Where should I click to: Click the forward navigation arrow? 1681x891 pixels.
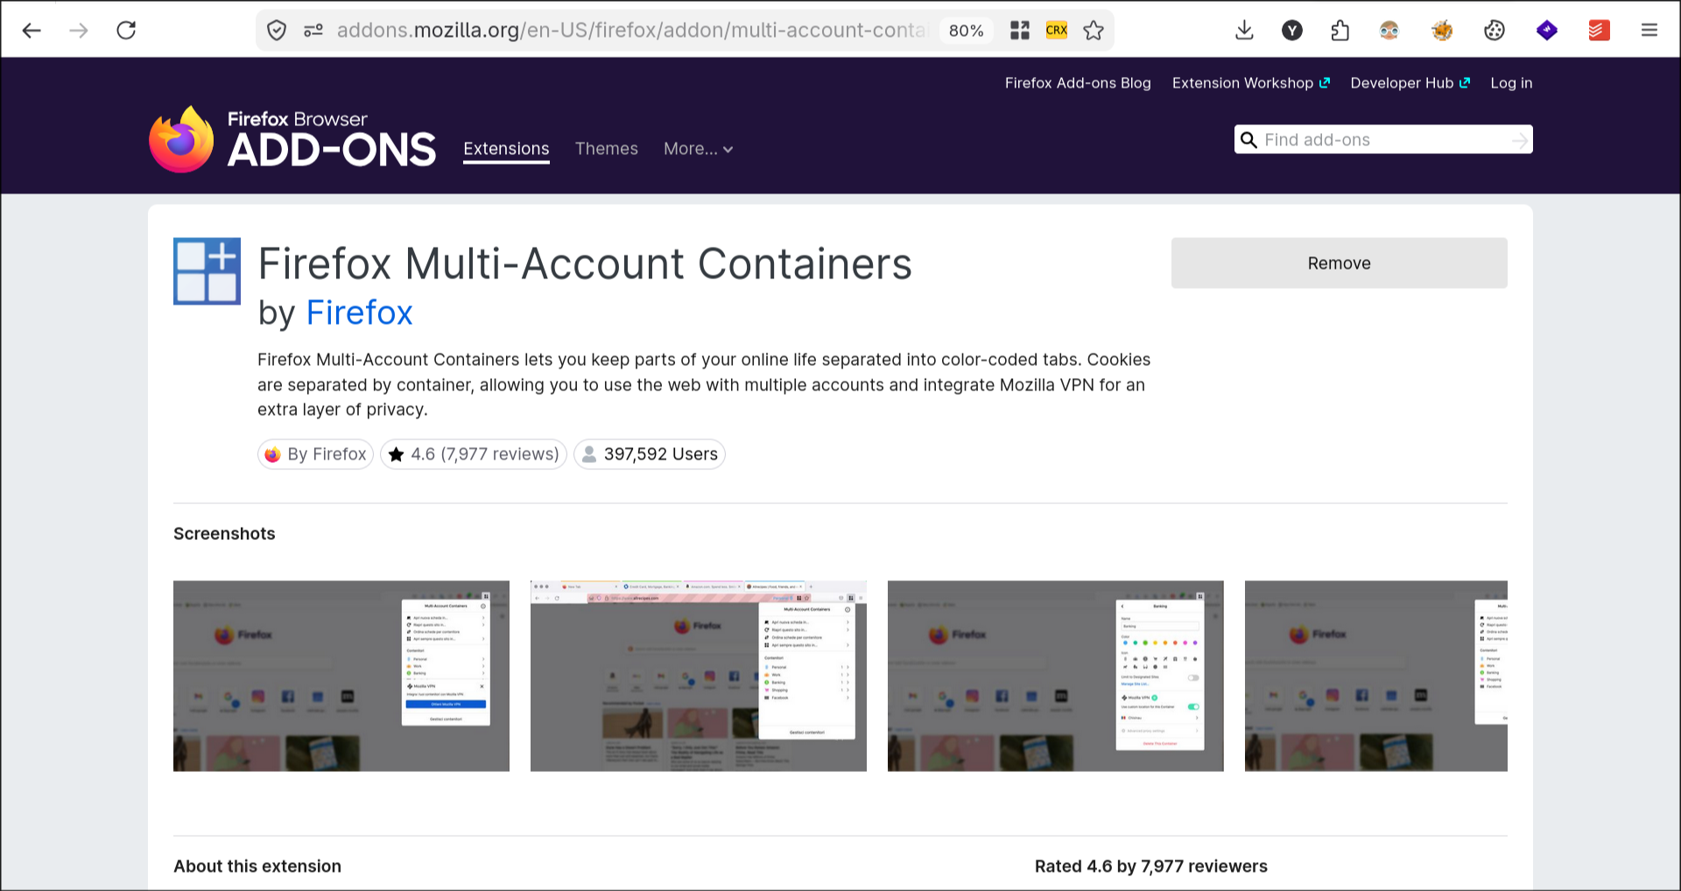pos(79,31)
